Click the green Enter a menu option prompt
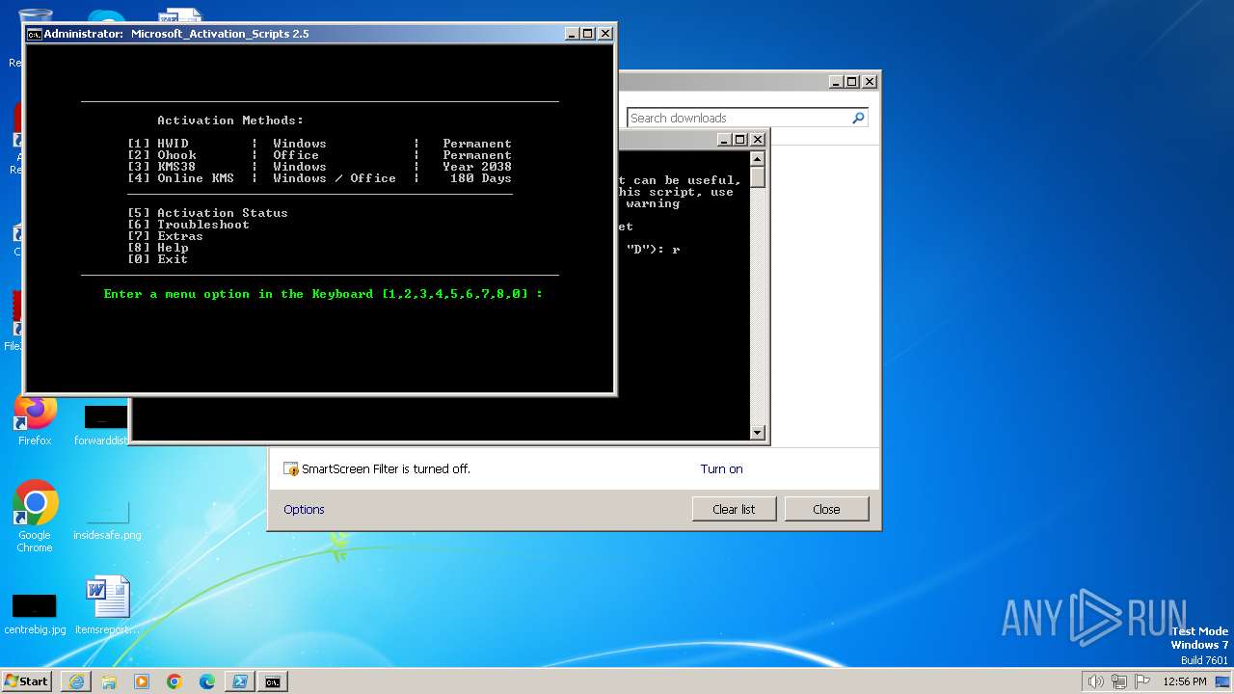This screenshot has width=1234, height=694. [x=323, y=294]
